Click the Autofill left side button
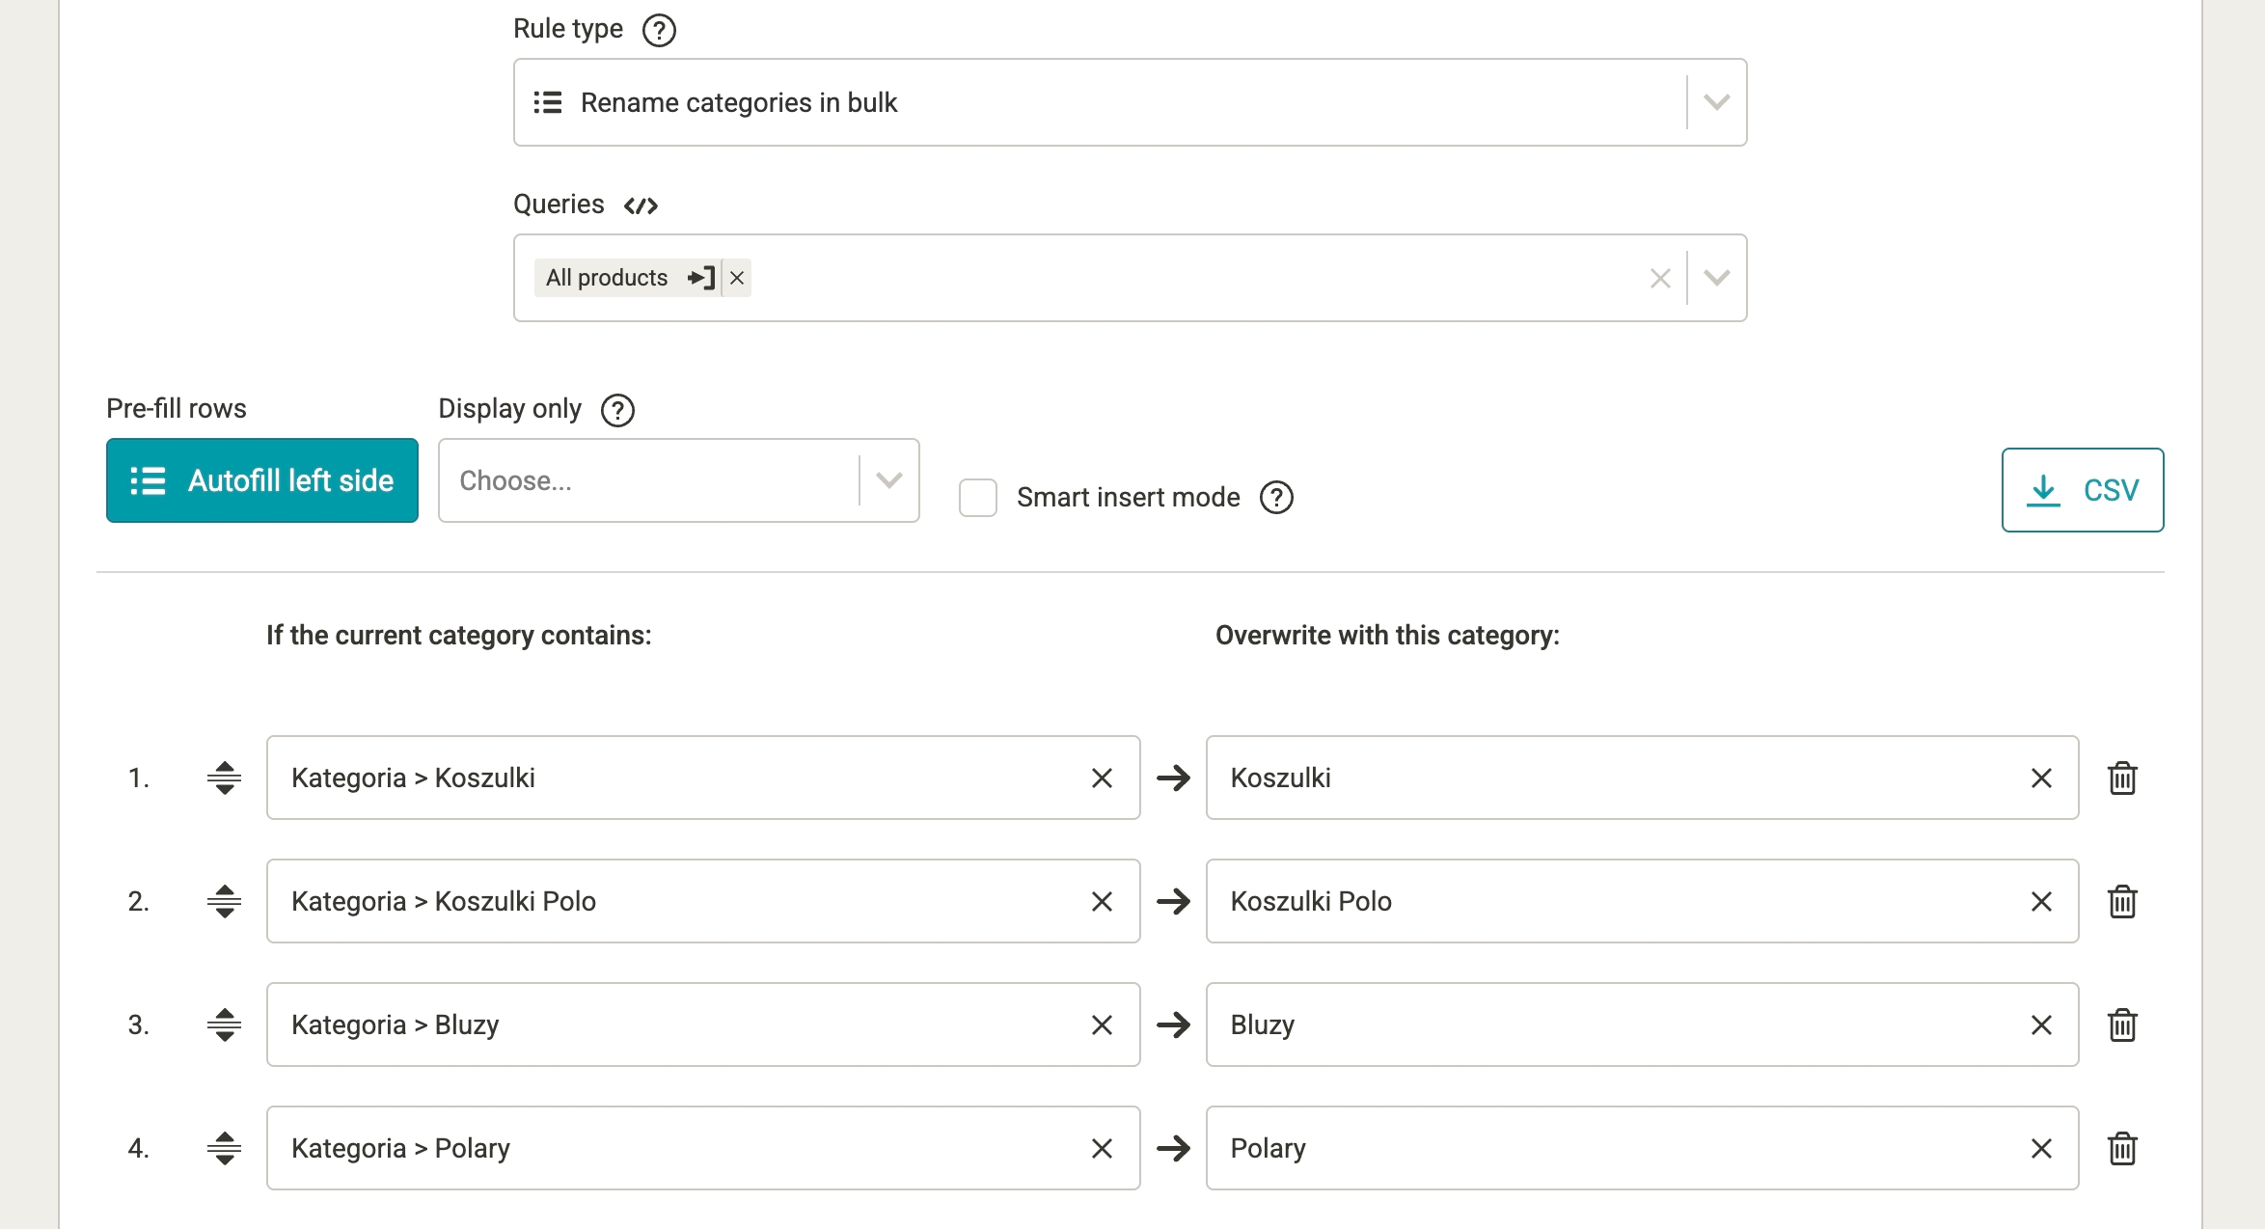The image size is (2265, 1229). point(262,480)
